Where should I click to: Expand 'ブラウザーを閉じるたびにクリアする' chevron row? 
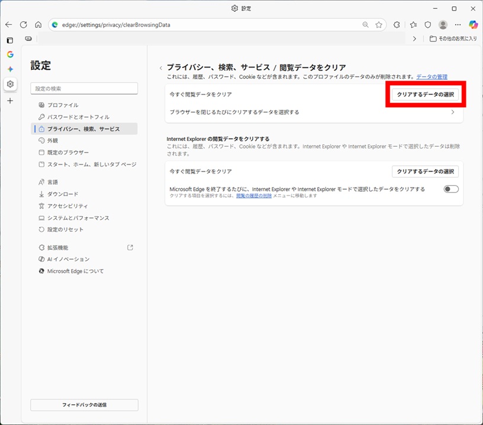coord(453,112)
